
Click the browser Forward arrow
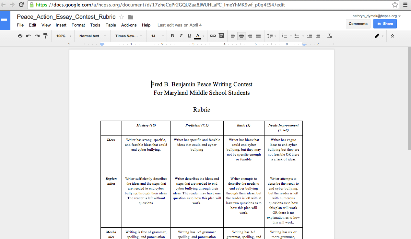tap(12, 5)
